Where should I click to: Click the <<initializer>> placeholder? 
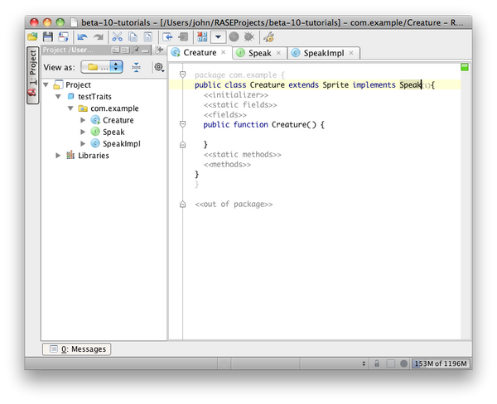click(x=236, y=94)
